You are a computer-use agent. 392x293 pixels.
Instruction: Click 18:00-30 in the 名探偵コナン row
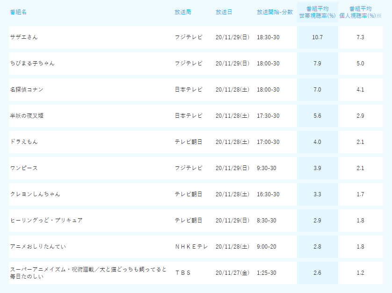pyautogui.click(x=268, y=89)
